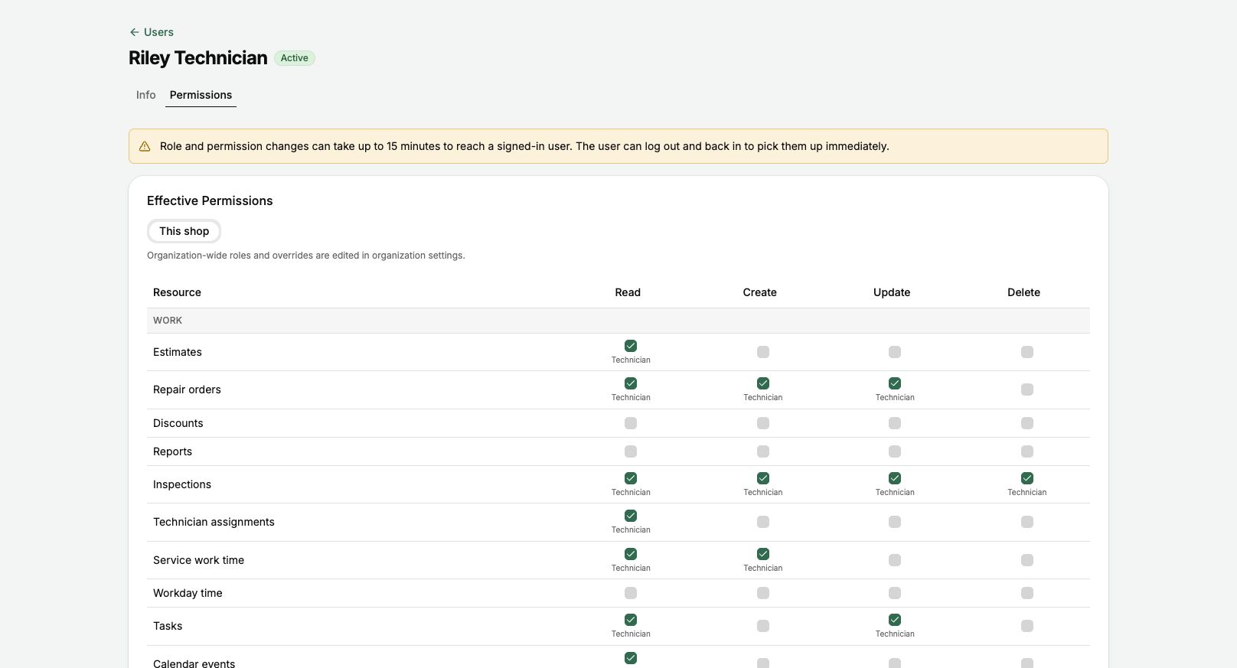Screen dimensions: 1237x668
Task: Toggle Workday time Read checkbox
Action: (x=631, y=593)
